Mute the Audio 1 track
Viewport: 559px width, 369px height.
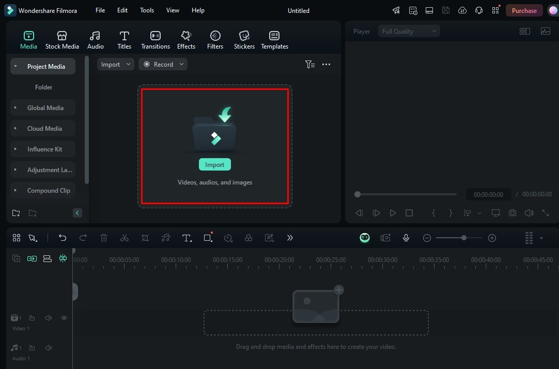click(x=49, y=348)
